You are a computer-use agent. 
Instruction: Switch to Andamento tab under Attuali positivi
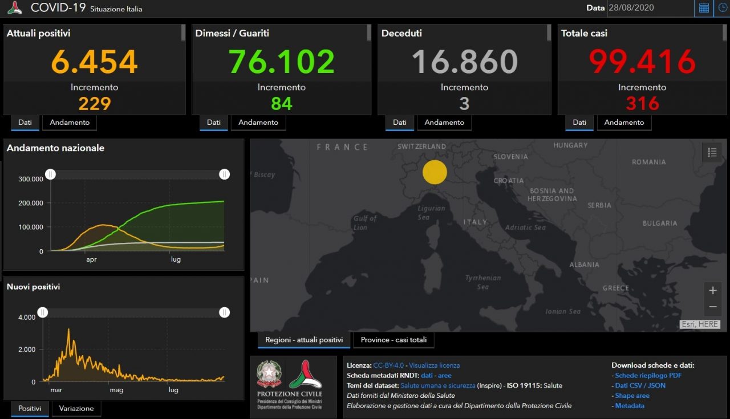(70, 123)
